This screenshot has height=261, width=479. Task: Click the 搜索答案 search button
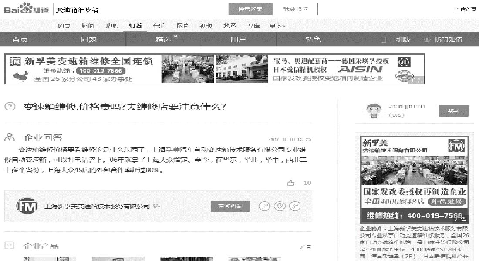250,9
